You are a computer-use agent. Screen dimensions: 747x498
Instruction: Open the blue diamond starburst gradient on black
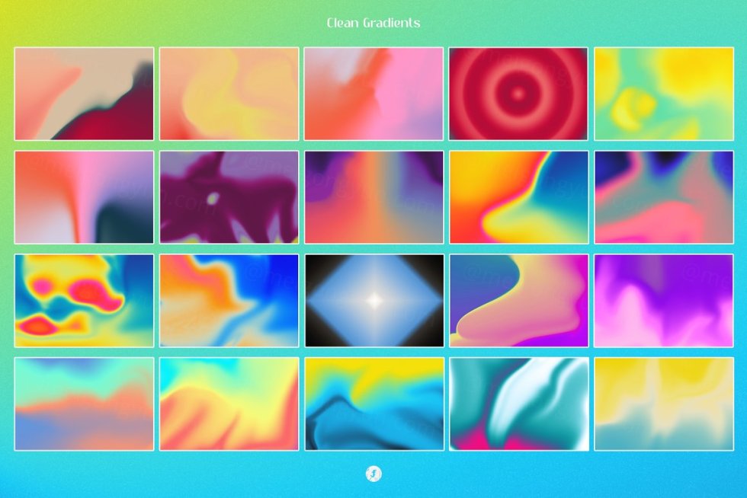pos(373,301)
